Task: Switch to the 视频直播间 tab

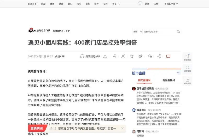Action: 169,80
